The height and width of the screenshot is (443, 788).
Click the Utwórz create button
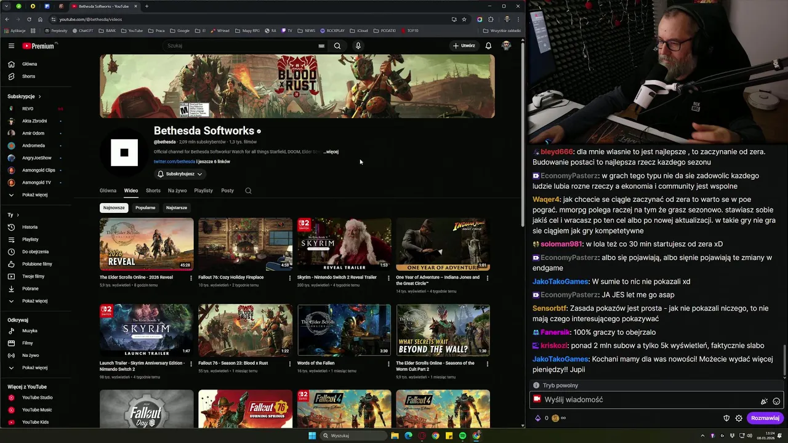coord(464,46)
